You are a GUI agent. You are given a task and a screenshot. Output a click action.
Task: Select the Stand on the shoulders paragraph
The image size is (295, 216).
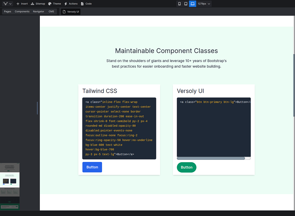point(166,64)
